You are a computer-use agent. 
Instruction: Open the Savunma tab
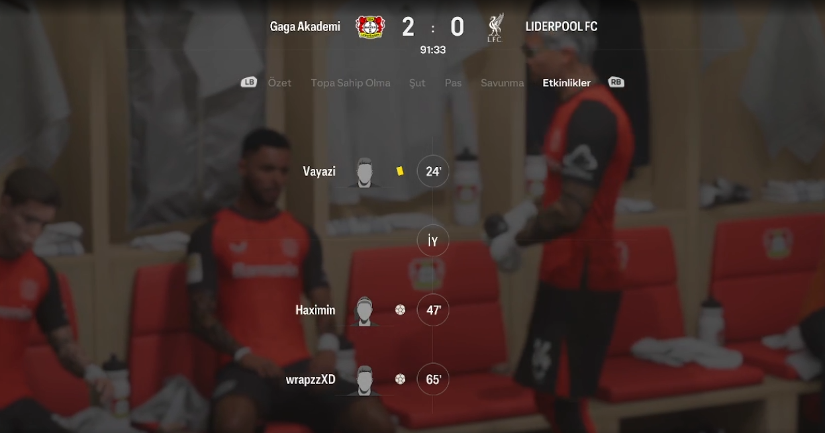(502, 83)
